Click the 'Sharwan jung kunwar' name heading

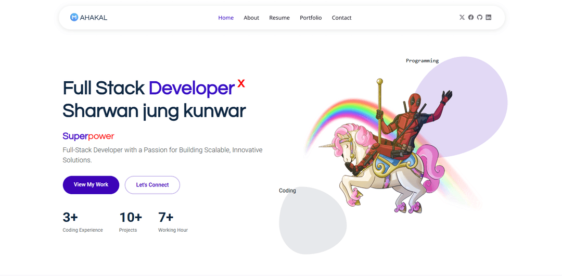point(154,111)
